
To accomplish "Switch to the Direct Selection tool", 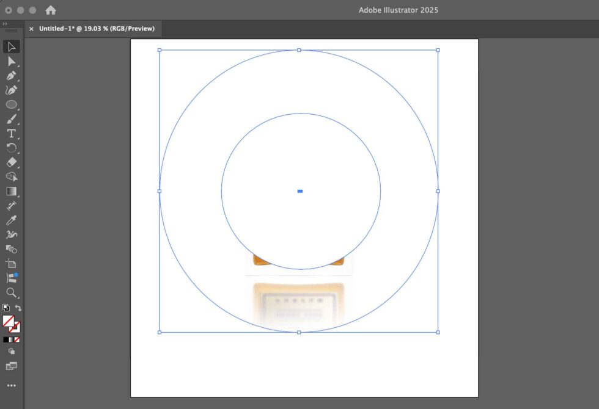I will coord(11,61).
